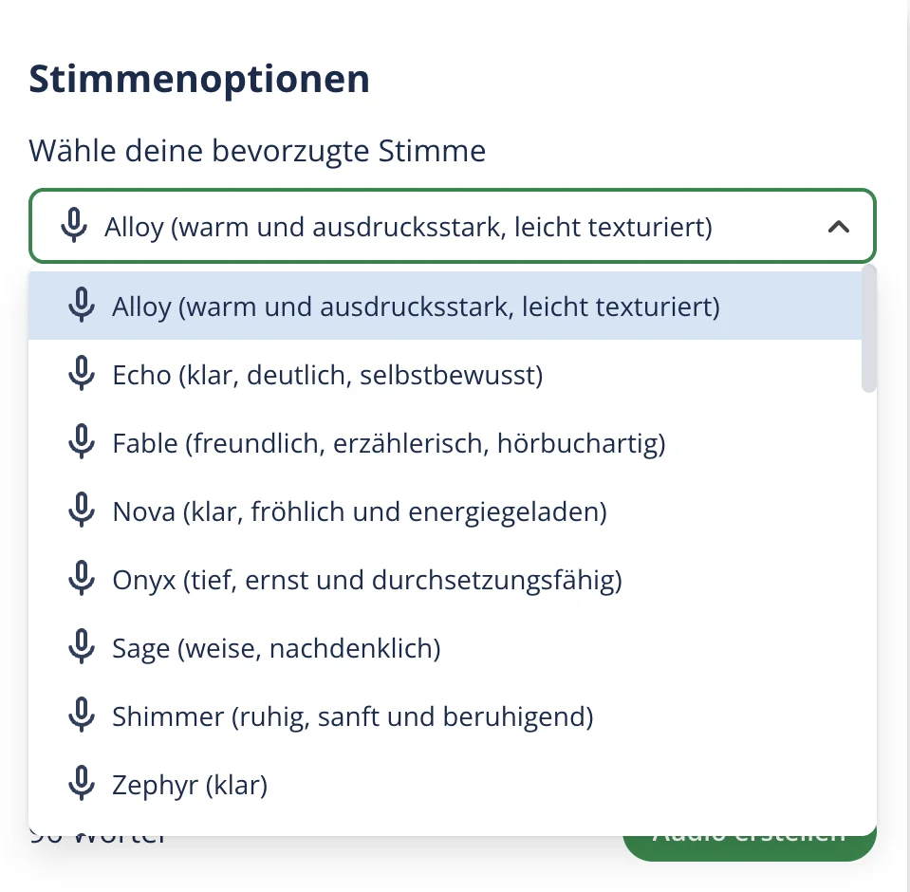Screen dimensions: 910x892
Task: Click the microphone icon beside Sage
Action: pos(82,648)
